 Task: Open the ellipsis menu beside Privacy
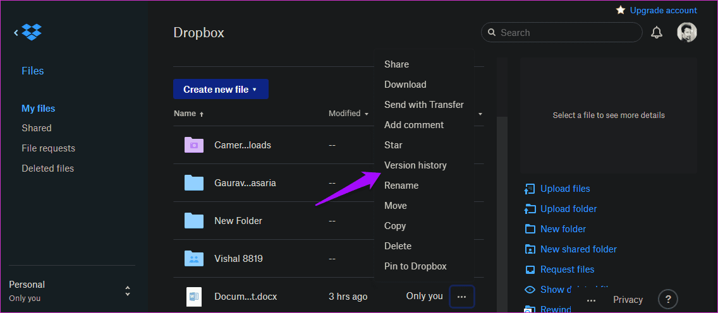coord(591,300)
